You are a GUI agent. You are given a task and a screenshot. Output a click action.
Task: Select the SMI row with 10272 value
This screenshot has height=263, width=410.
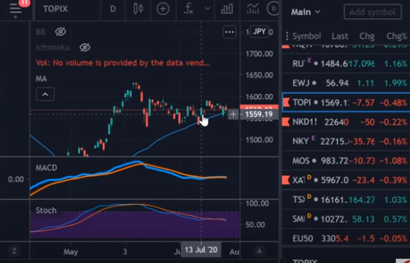point(346,219)
